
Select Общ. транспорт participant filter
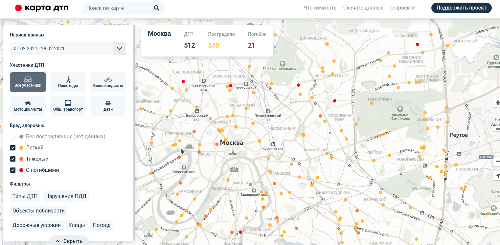pos(68,106)
